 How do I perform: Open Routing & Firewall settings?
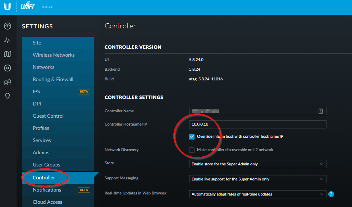(58, 79)
